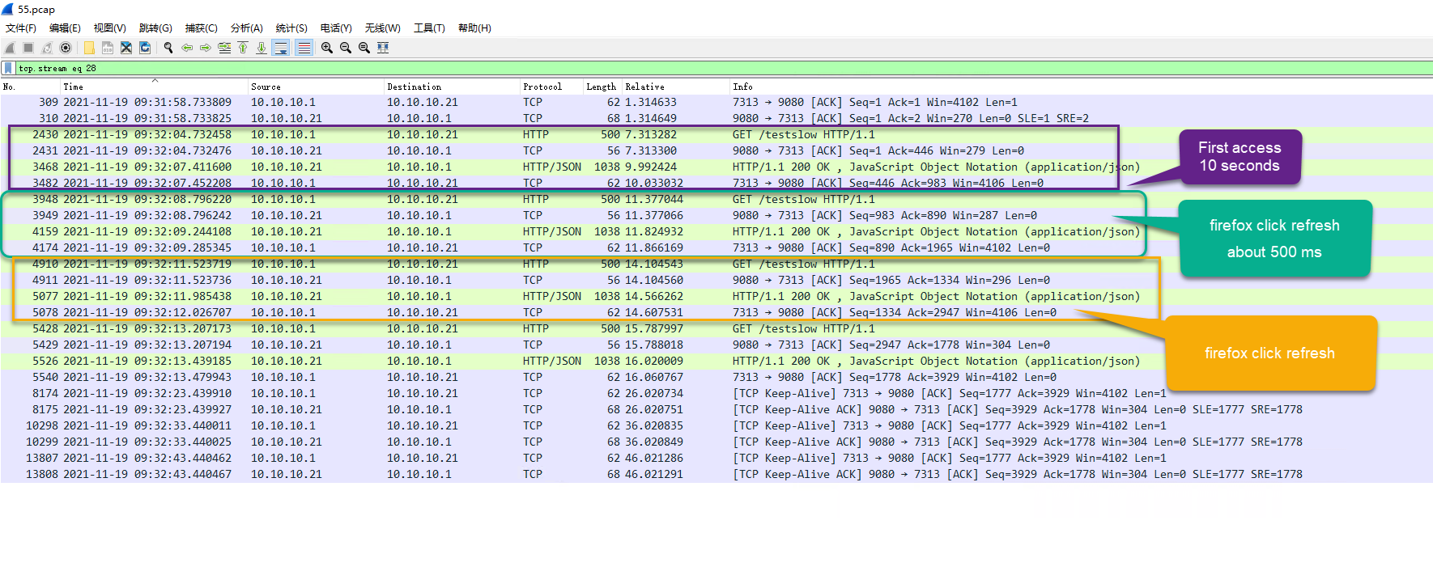Select packet 13808 Keep-Alive ACK row
The width and height of the screenshot is (1433, 588).
point(716,475)
